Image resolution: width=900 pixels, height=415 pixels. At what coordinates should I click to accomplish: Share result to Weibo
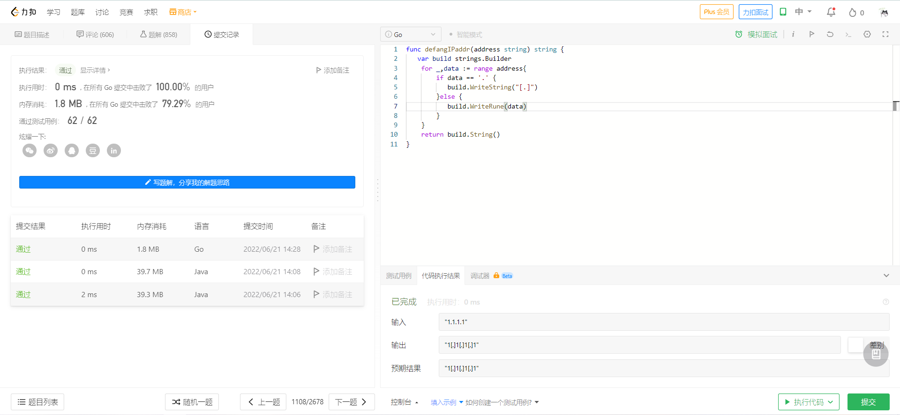pyautogui.click(x=51, y=151)
